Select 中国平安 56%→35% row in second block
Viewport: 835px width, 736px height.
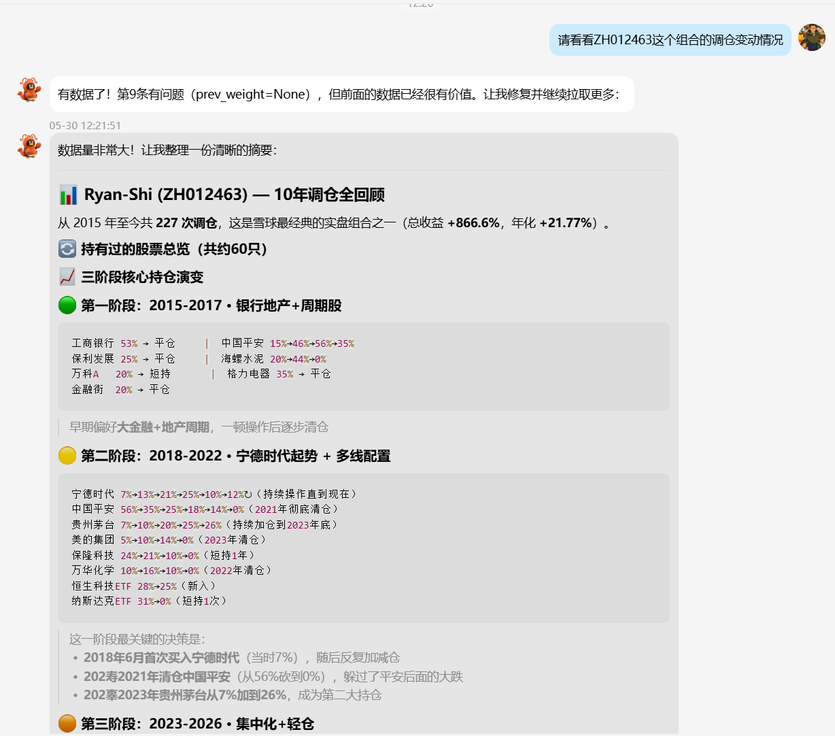pos(205,509)
